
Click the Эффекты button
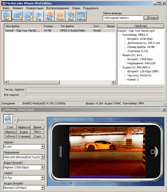tap(24, 127)
